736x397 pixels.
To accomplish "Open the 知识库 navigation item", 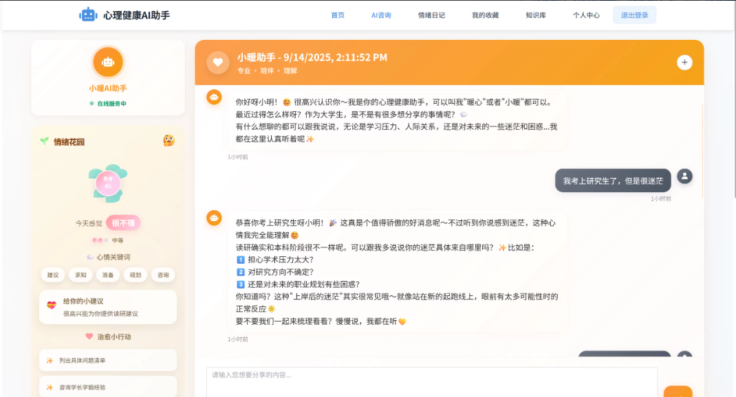I will click(x=534, y=14).
